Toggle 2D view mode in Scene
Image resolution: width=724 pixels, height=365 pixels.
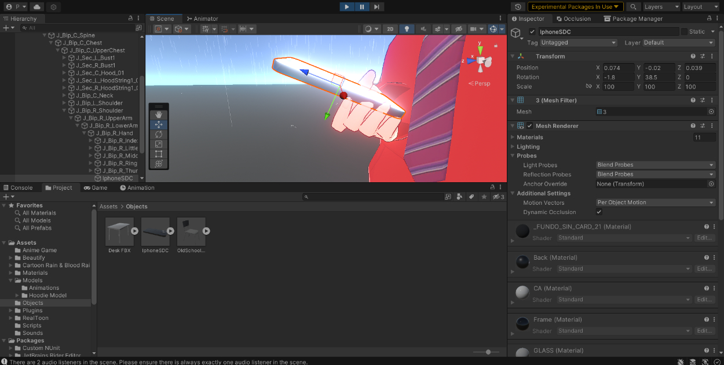pyautogui.click(x=390, y=29)
